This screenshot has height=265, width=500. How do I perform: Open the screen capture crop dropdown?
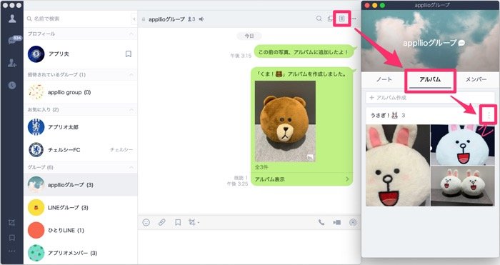coord(194,222)
